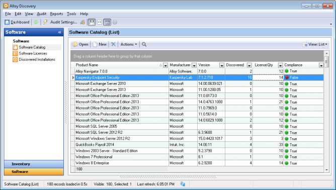
Task: Click the green double-arrow toolbar icon
Action: [100, 22]
